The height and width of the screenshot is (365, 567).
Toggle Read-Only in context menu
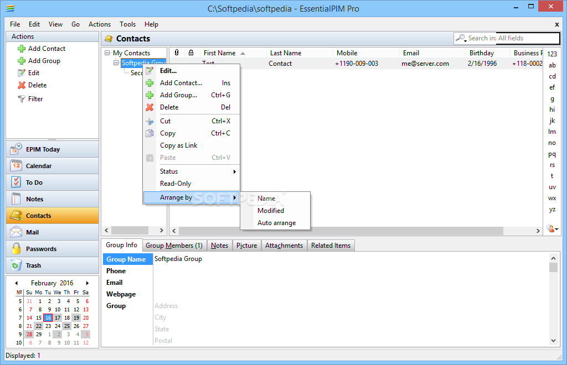coord(176,184)
